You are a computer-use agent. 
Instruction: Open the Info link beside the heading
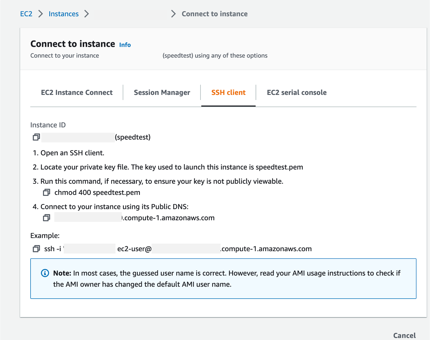point(125,45)
